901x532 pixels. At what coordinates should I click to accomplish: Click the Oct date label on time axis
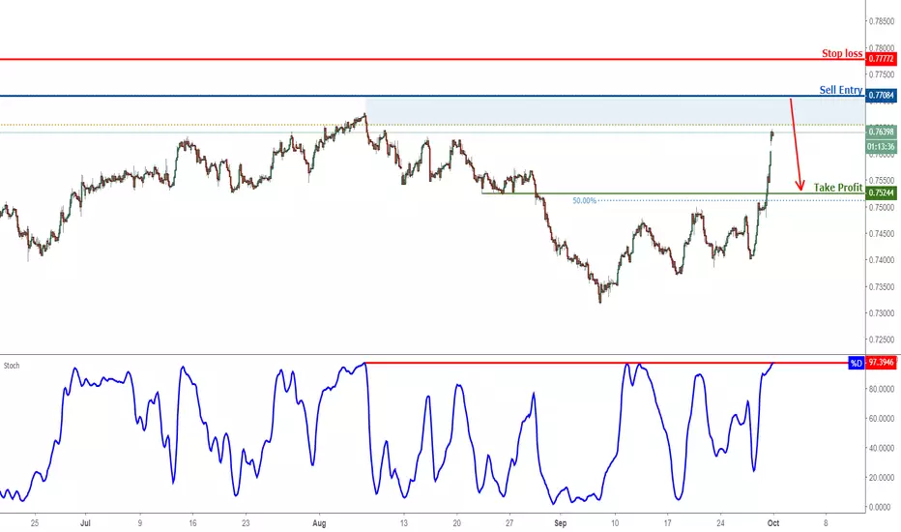(x=773, y=523)
